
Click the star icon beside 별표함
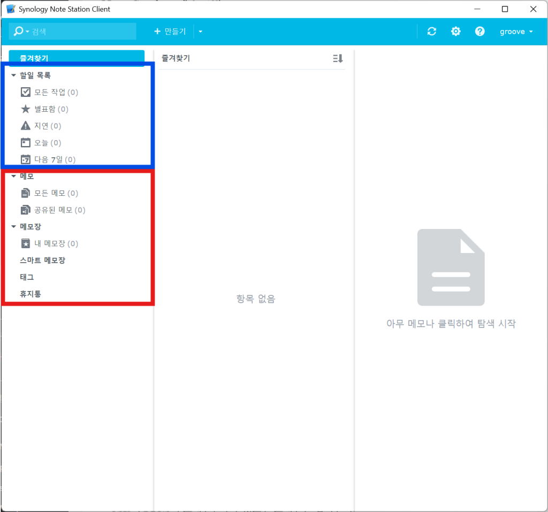coord(26,109)
